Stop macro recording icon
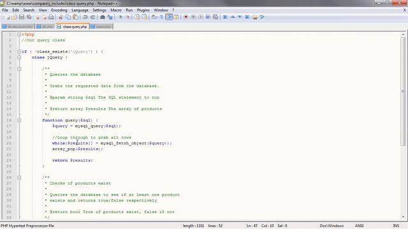Viewport: 408px width, 229px height. coord(193,17)
